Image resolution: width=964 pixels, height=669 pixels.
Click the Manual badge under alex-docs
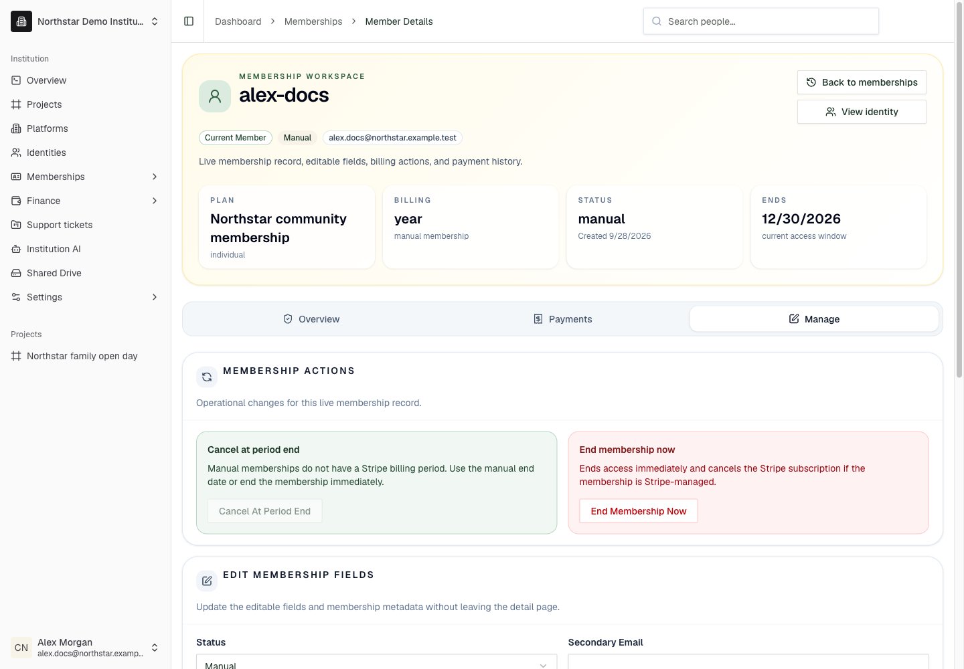tap(297, 138)
